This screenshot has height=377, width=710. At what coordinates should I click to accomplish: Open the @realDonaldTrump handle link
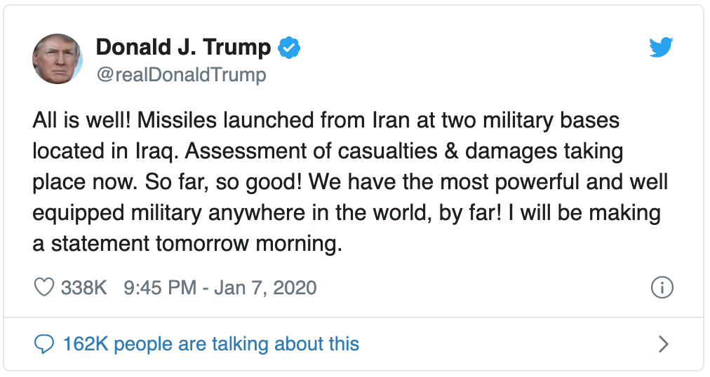coord(181,75)
